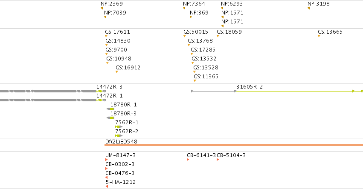Click the triangle marker under NP:369
The height and width of the screenshot is (189, 363).
pos(191,17)
